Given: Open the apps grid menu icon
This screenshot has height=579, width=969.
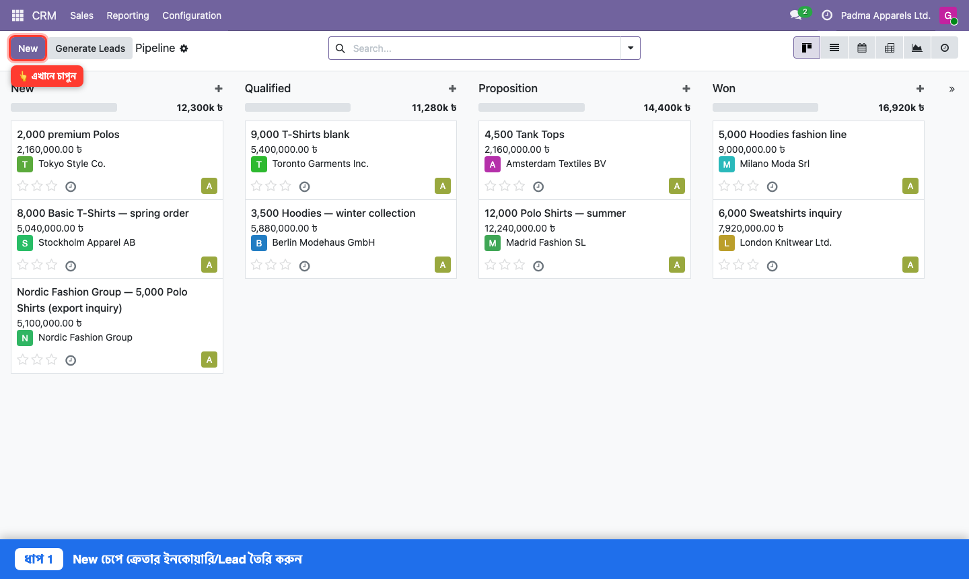Looking at the screenshot, I should pos(18,15).
